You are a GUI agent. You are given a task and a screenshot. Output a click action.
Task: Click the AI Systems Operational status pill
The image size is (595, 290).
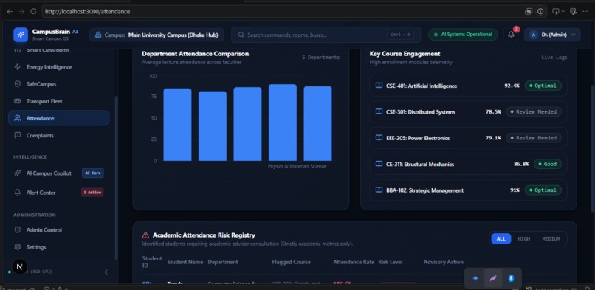point(463,35)
